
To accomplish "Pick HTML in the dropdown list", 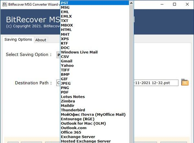I will [95, 30].
